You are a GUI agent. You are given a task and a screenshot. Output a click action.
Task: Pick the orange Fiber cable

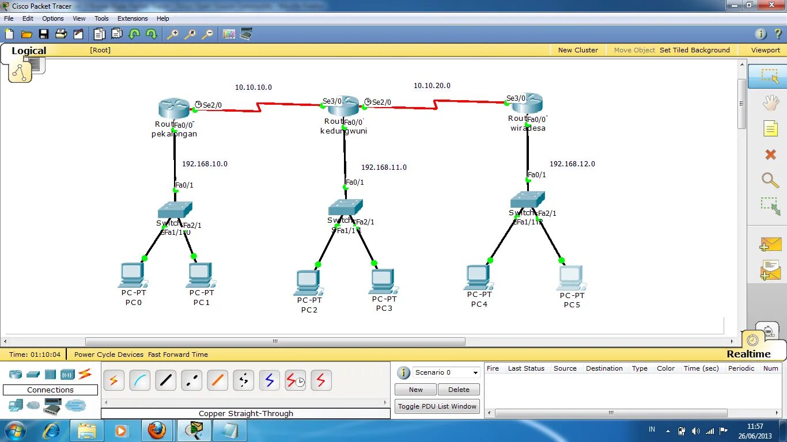coord(217,380)
